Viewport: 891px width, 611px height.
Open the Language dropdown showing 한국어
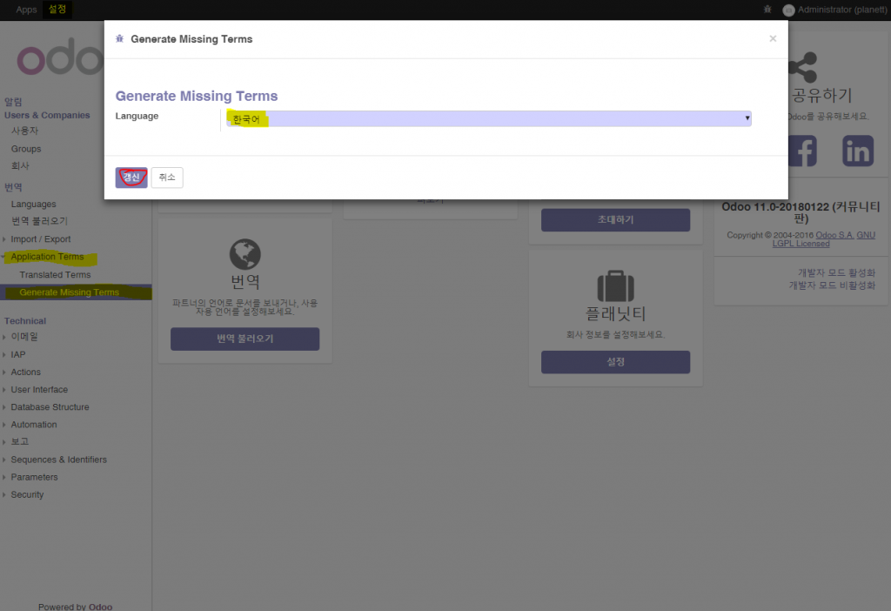[x=489, y=118]
